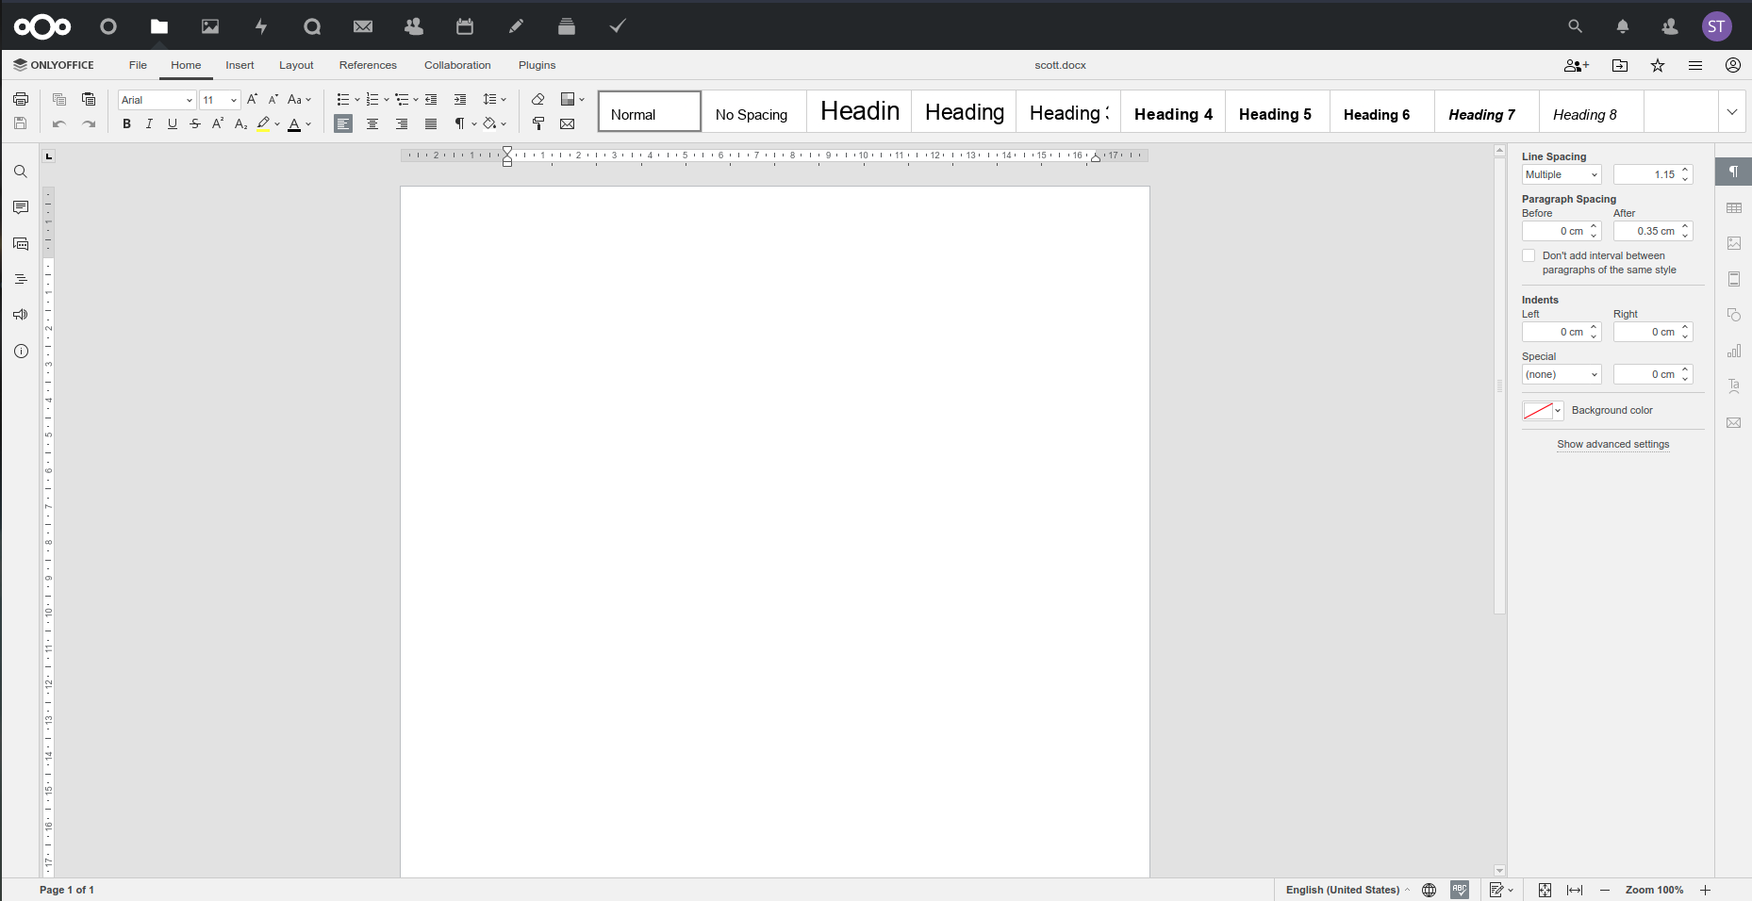Open chart settings in right sidebar
This screenshot has width=1752, height=901.
1734,351
